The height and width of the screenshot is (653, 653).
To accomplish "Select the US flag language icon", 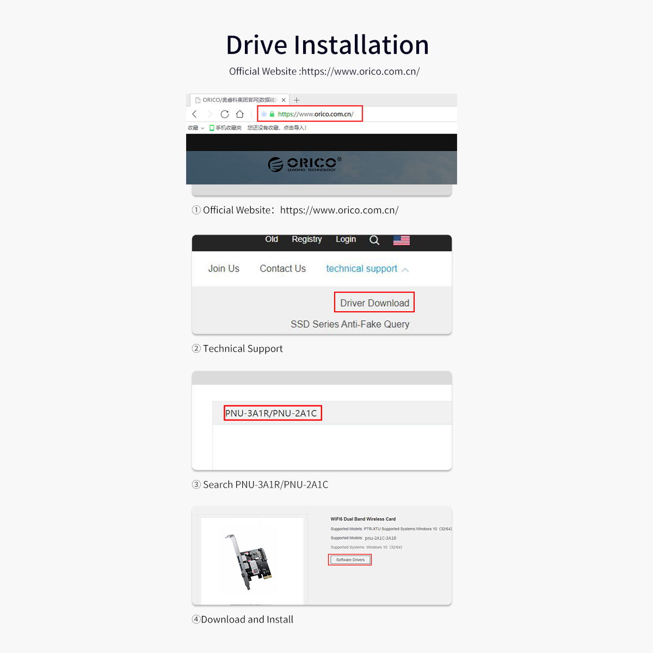I will pyautogui.click(x=402, y=240).
